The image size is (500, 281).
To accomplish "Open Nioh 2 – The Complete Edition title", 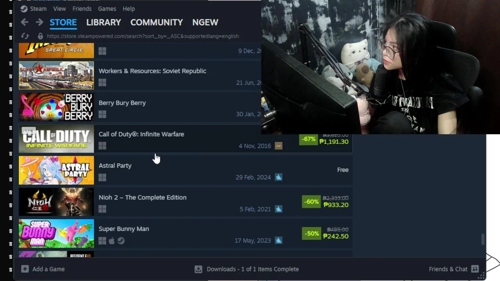I will point(143,197).
